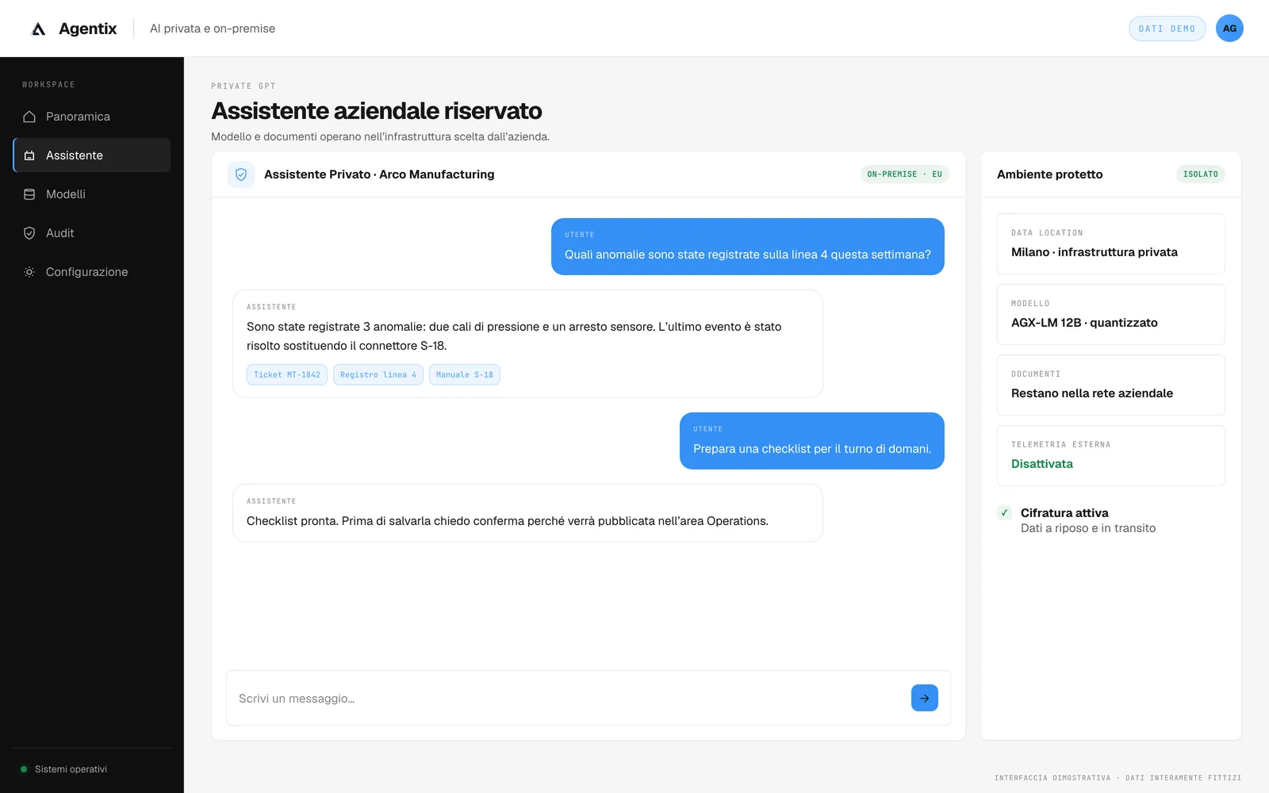
Task: Click the Documenti card Restano nella rete aziendale
Action: pos(1111,385)
